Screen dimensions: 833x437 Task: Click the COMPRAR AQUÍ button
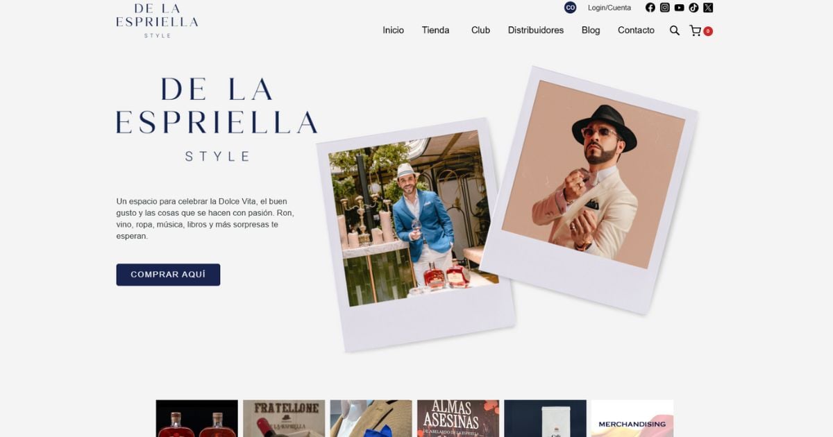coord(168,275)
